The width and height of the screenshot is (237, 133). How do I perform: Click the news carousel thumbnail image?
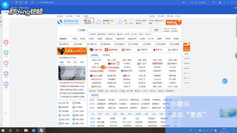[72, 73]
